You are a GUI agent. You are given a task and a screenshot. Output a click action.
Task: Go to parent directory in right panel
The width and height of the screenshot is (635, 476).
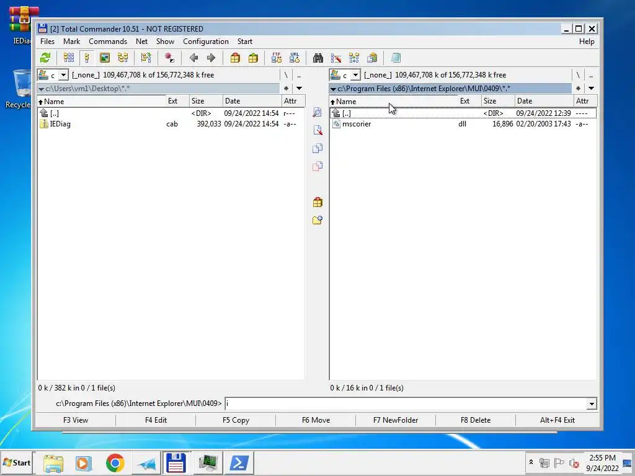tap(591, 75)
